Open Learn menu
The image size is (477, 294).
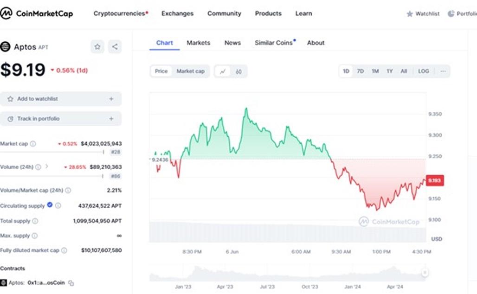pos(303,13)
